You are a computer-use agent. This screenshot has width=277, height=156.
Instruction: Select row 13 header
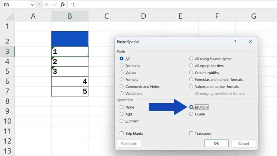click(7, 151)
